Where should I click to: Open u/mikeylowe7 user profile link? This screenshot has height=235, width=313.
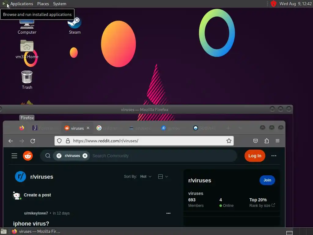click(36, 213)
